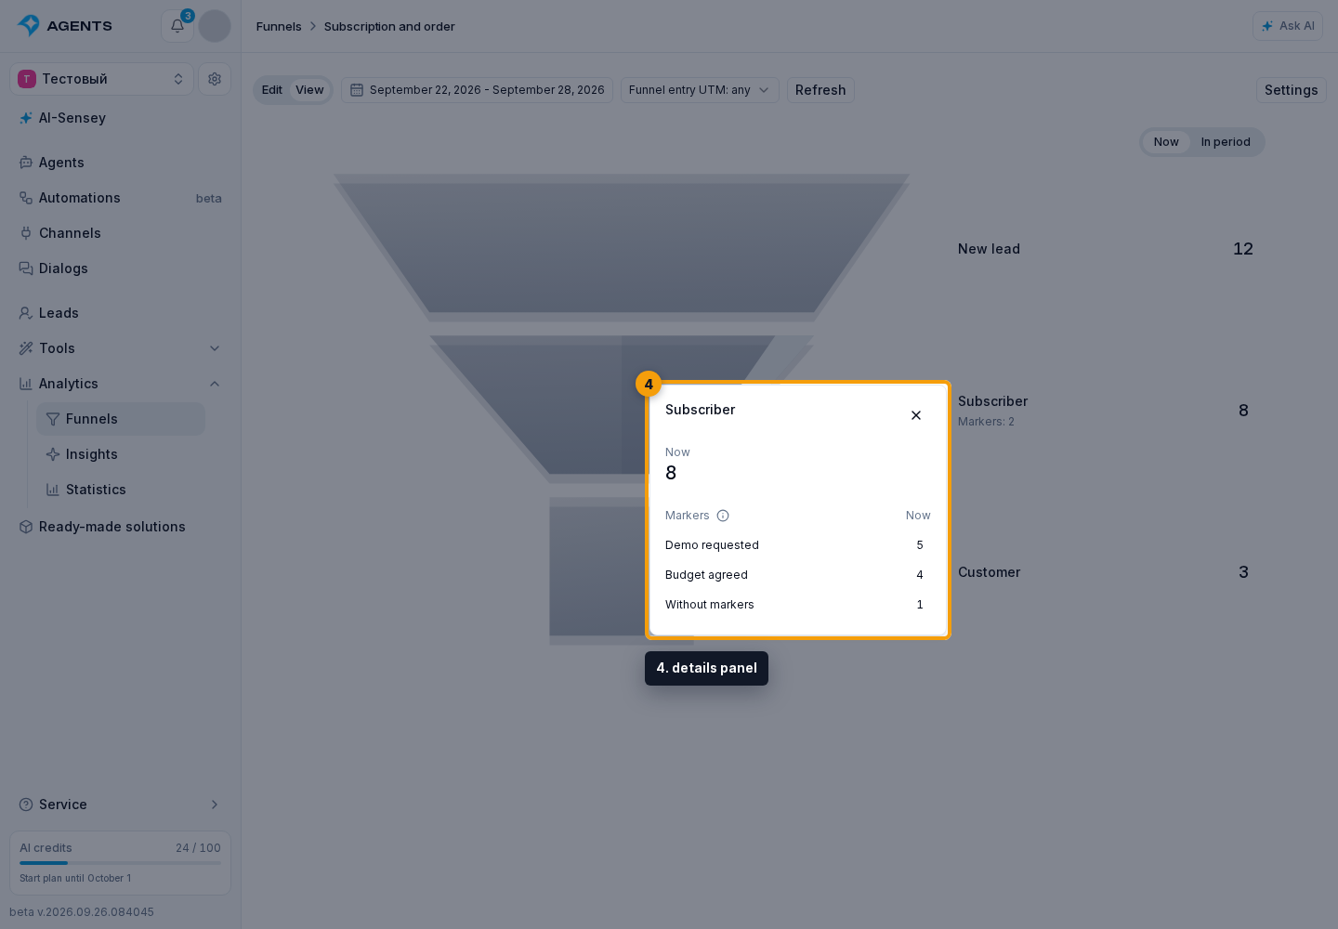The height and width of the screenshot is (929, 1338).
Task: Open the date range picker
Action: click(x=477, y=90)
